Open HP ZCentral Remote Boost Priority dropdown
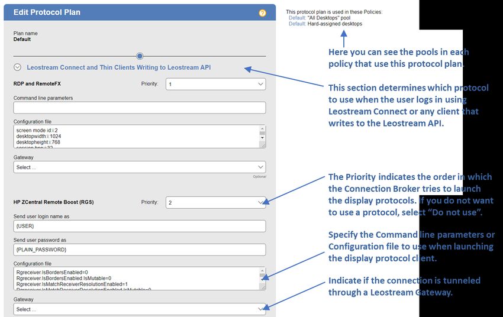Screen dimensions: 503x317 (215, 203)
